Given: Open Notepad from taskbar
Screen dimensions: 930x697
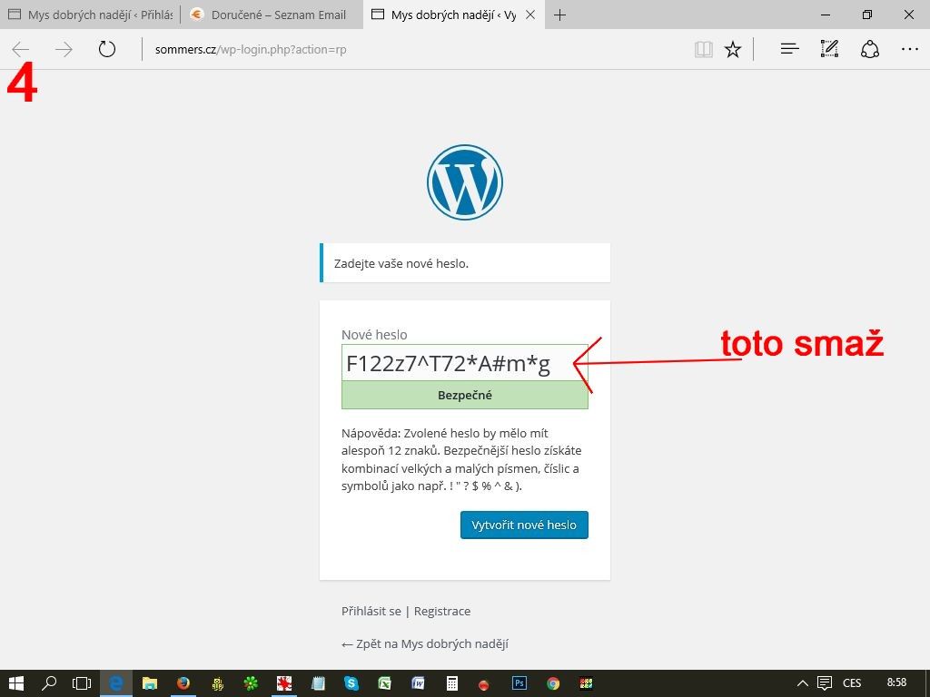Looking at the screenshot, I should [x=319, y=683].
